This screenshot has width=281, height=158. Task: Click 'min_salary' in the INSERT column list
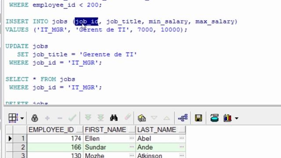[x=168, y=22]
